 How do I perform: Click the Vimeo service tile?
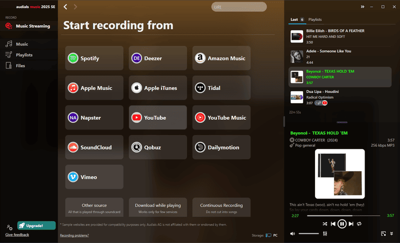point(94,177)
